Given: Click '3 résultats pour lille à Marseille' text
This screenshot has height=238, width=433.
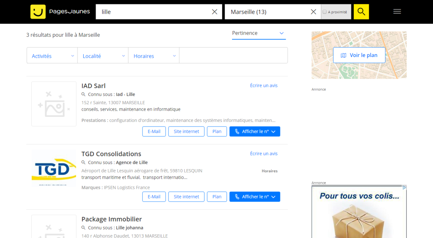Looking at the screenshot, I should click(63, 35).
